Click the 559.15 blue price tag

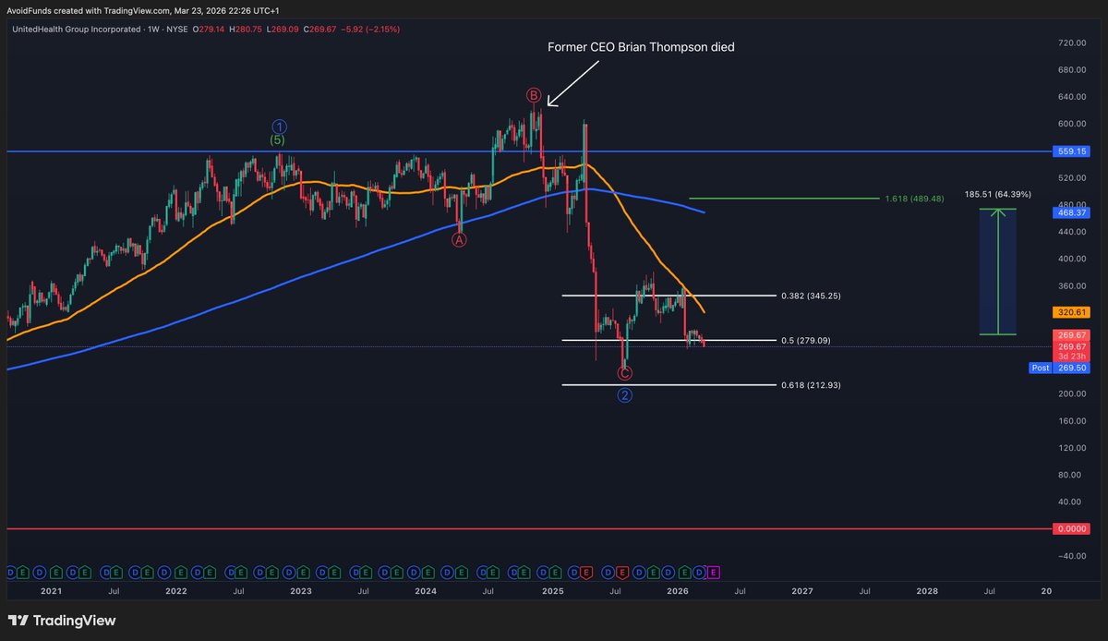pos(1069,151)
